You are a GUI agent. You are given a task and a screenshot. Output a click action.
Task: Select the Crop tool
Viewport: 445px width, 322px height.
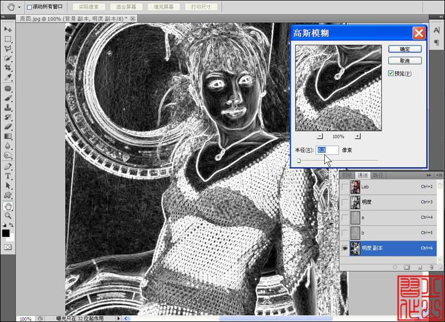[8, 68]
